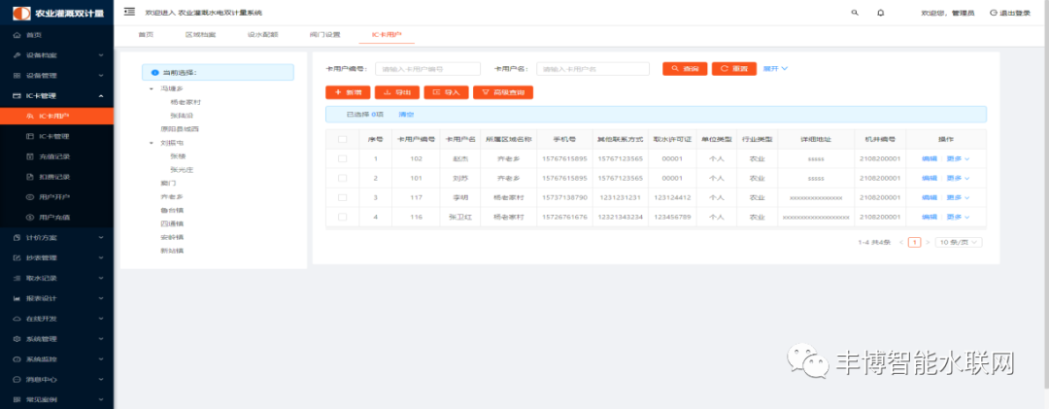The width and height of the screenshot is (1049, 409).
Task: Click the 消息中心 icon in sidebar
Action: (x=17, y=380)
